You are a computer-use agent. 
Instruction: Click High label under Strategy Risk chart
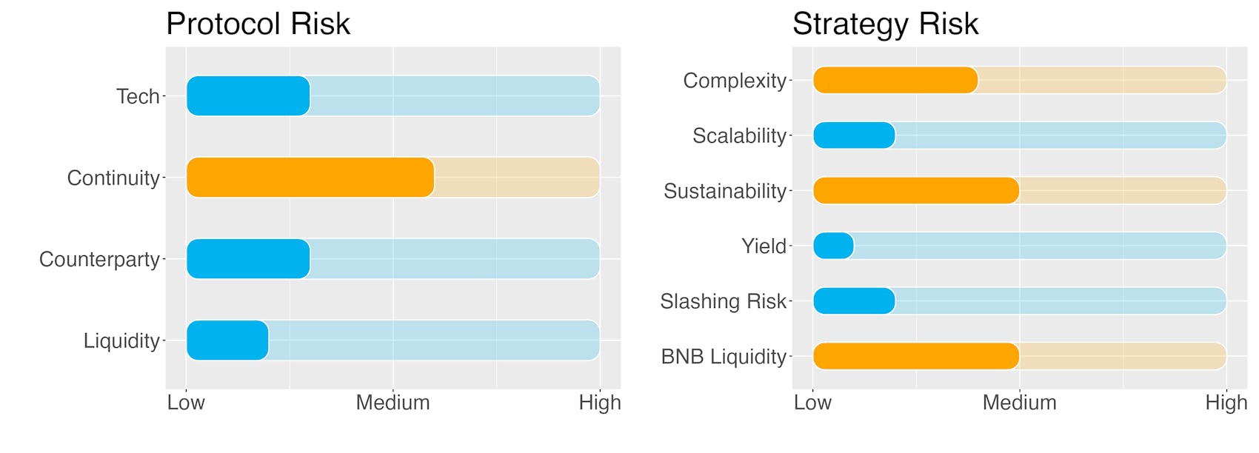pos(1226,403)
